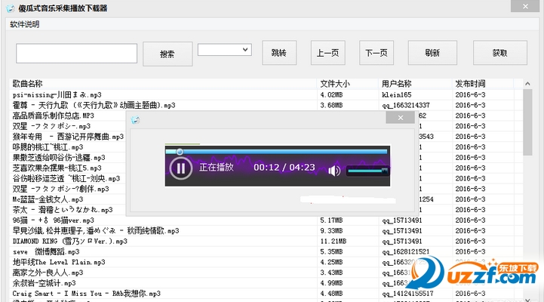Sort list by 发布时间 column header
The width and height of the screenshot is (544, 302).
point(470,83)
